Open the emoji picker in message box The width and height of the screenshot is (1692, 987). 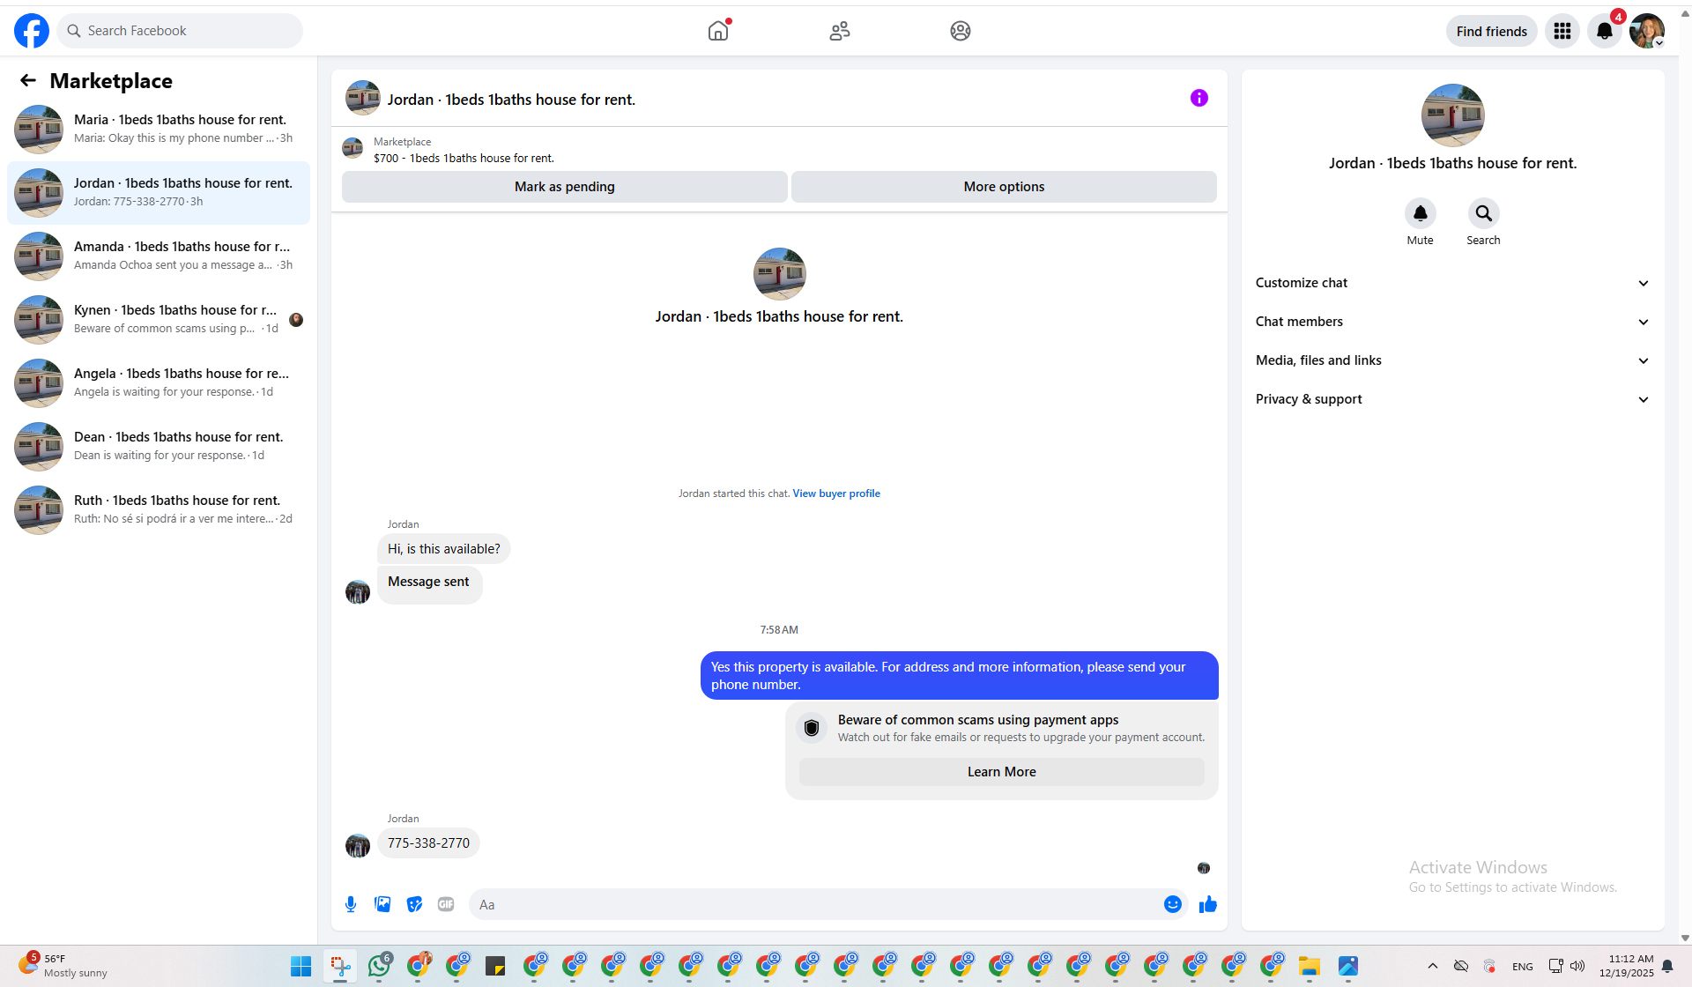pyautogui.click(x=1173, y=904)
